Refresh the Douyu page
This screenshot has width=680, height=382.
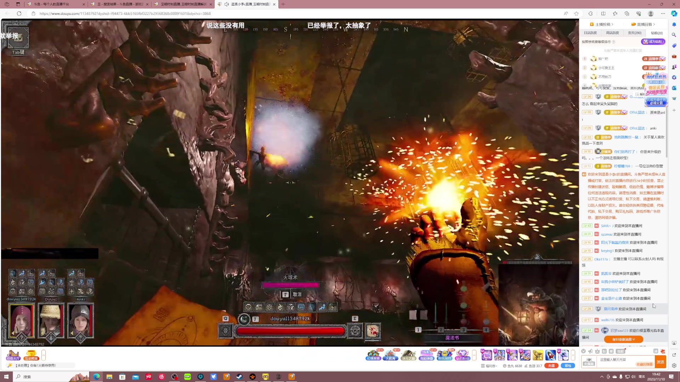point(19,13)
